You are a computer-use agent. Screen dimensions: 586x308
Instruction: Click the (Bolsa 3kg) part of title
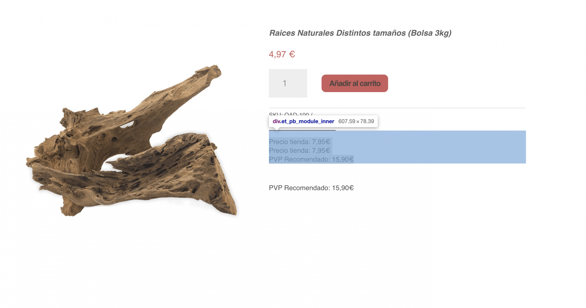430,33
